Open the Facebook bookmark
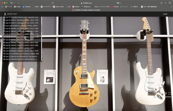This screenshot has height=111, width=173. click(27, 7)
